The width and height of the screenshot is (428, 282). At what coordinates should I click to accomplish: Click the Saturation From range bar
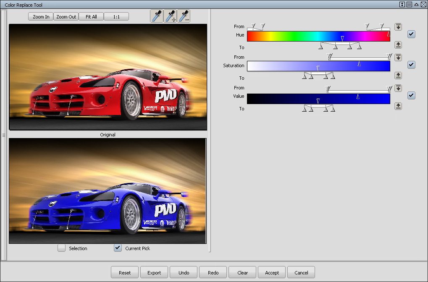tap(360, 57)
